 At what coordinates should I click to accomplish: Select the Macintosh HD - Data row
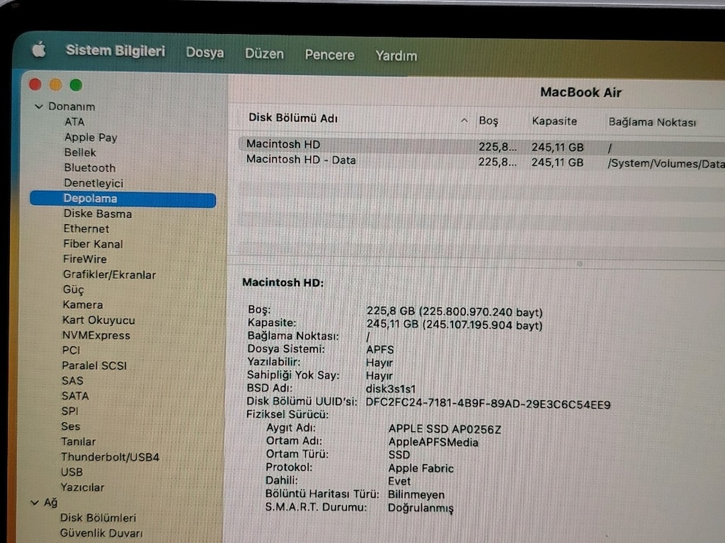(481, 162)
